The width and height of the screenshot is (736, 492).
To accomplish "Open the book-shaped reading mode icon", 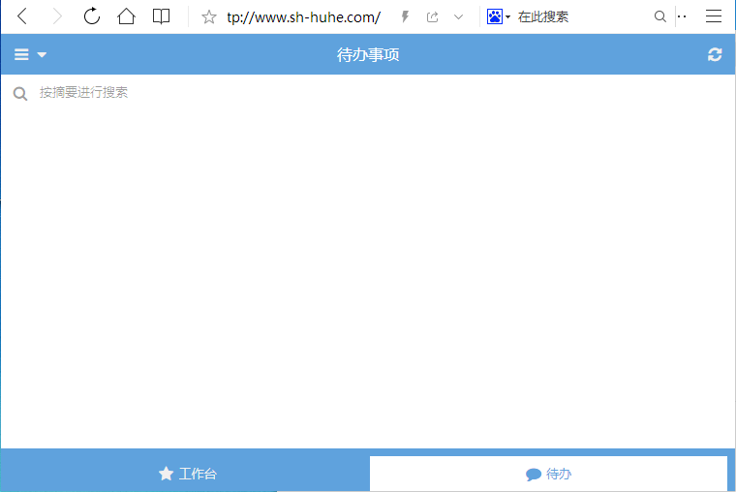I will click(161, 16).
